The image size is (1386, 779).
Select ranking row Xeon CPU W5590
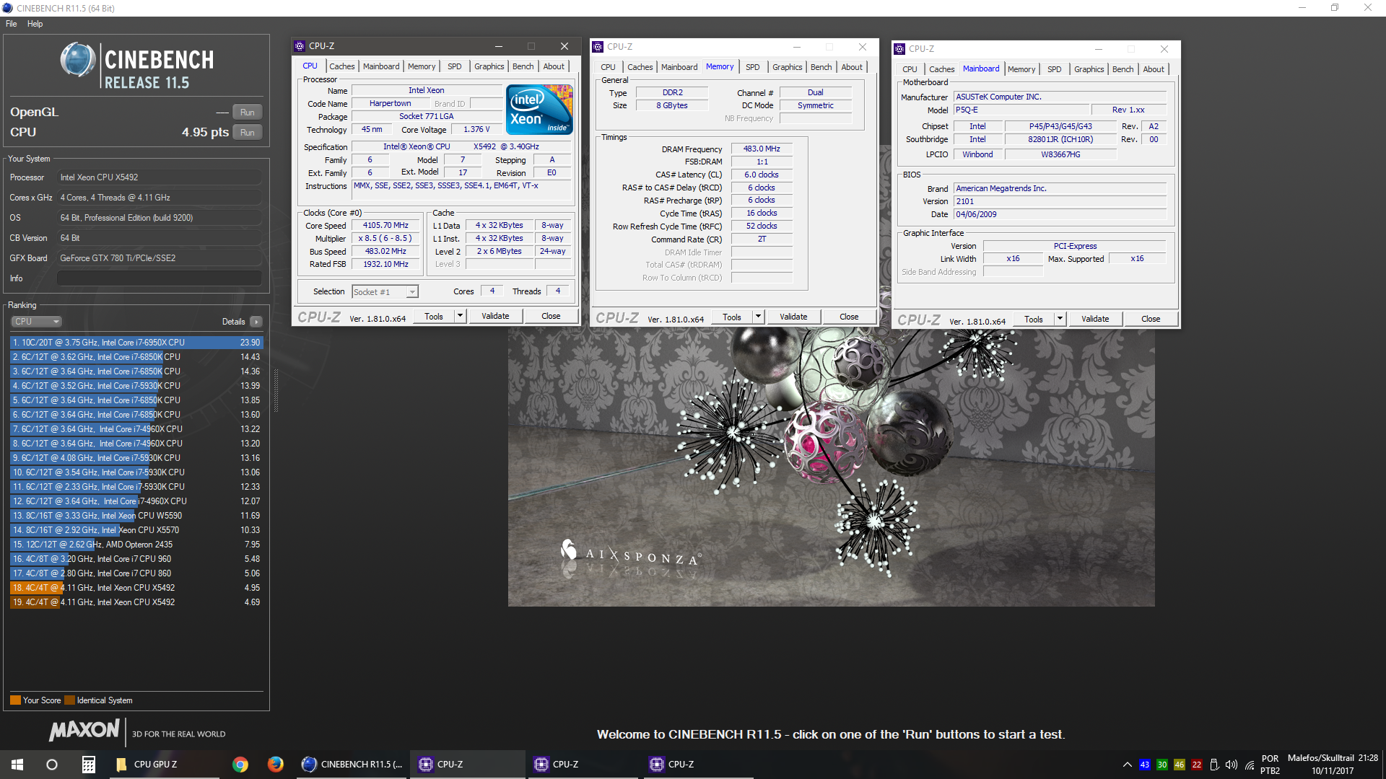pyautogui.click(x=136, y=516)
